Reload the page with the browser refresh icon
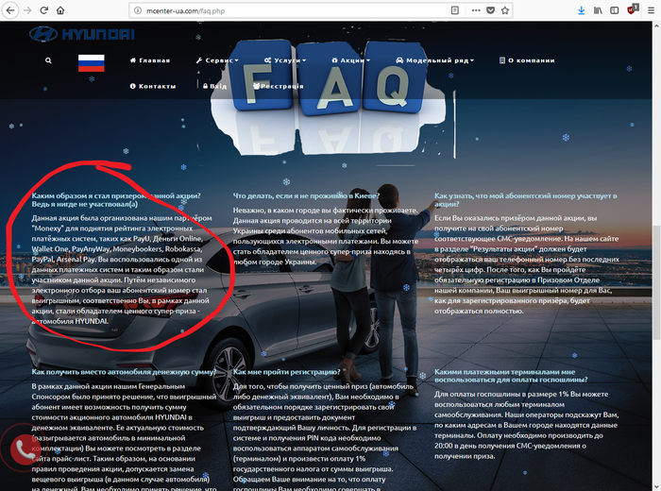The width and height of the screenshot is (661, 491). coord(42,9)
